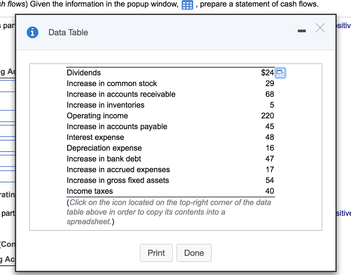This screenshot has height=275, width=351.
Task: Click the Print button
Action: 156,253
